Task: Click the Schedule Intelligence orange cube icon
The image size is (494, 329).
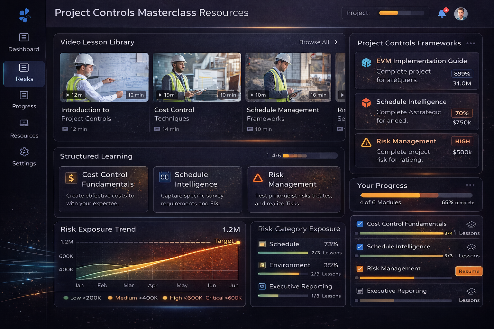Action: (366, 103)
